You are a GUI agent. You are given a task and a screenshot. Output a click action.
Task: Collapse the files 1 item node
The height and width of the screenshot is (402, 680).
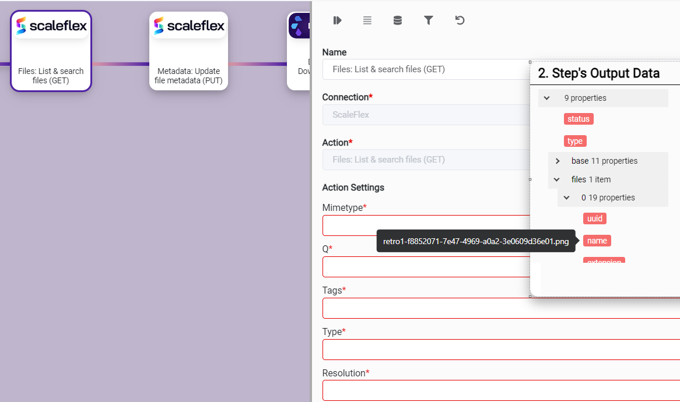tap(557, 179)
